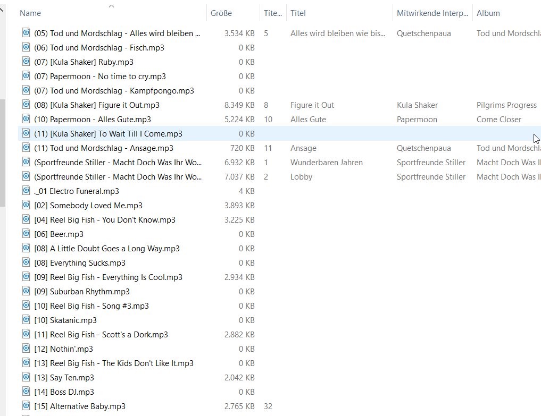The image size is (541, 416).
Task: Sort by the Titel column header
Action: coord(298,13)
